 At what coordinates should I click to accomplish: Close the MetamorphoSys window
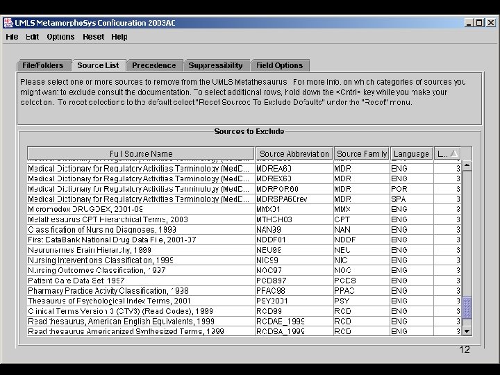pos(490,23)
